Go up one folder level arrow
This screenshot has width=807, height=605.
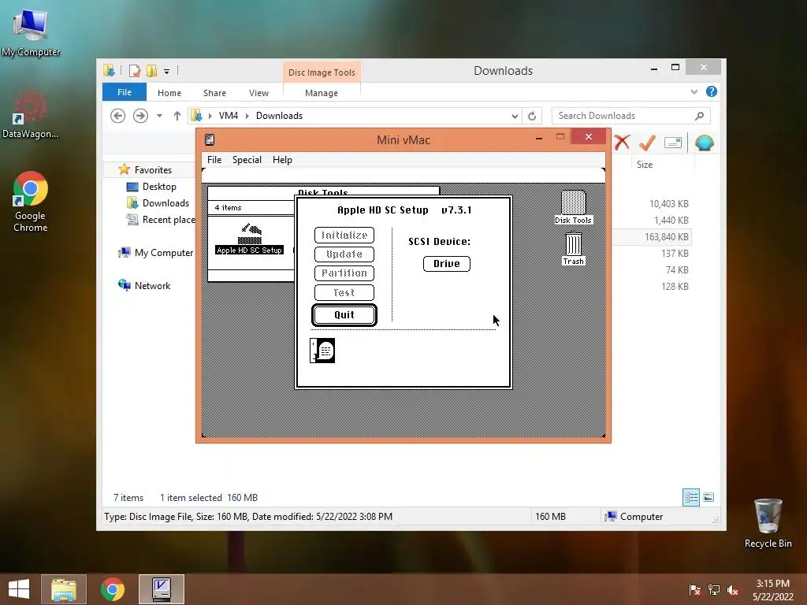[x=177, y=116]
